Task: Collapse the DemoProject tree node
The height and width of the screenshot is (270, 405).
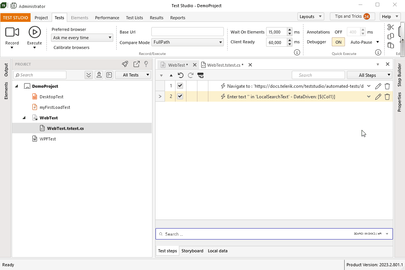Action: 17,86
